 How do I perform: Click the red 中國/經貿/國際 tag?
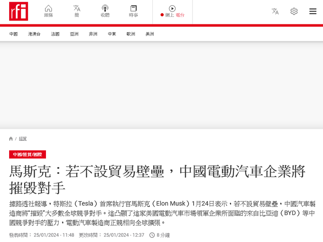pyautogui.click(x=27, y=154)
